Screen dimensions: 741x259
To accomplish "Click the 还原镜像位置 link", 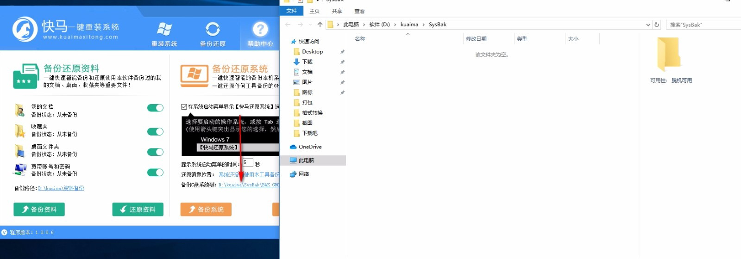I will tap(249, 175).
